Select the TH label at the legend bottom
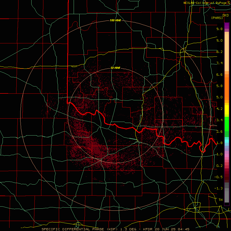Image resolution: width=231 pixels, height=231 pixels. click(x=220, y=200)
